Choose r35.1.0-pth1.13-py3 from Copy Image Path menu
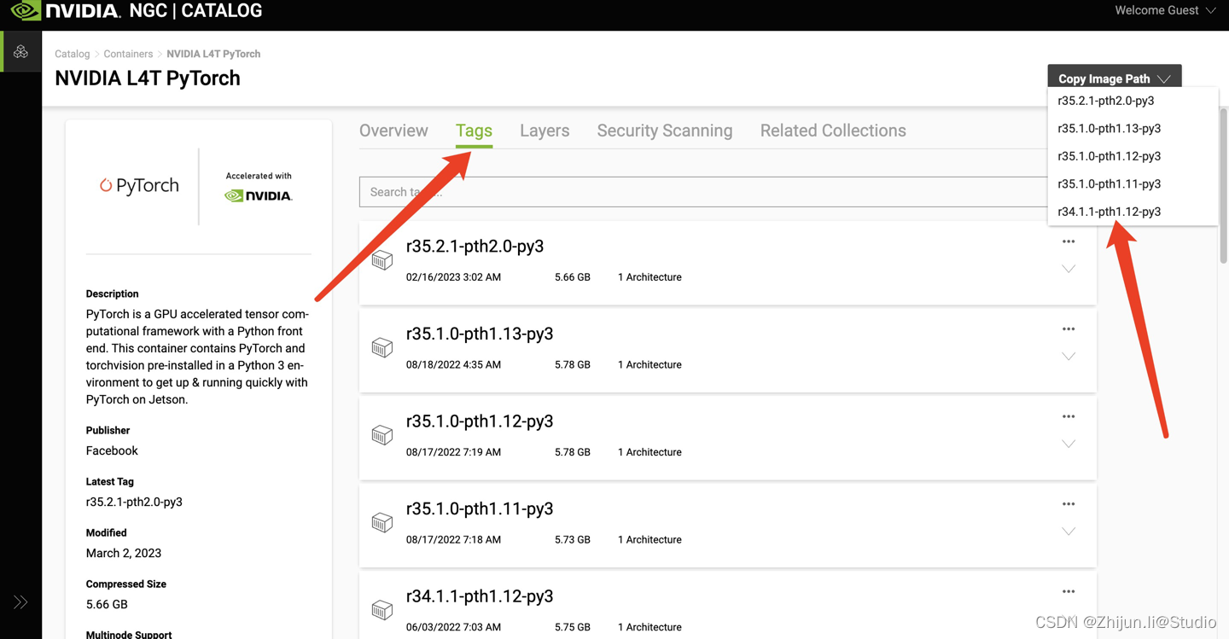 pos(1133,128)
